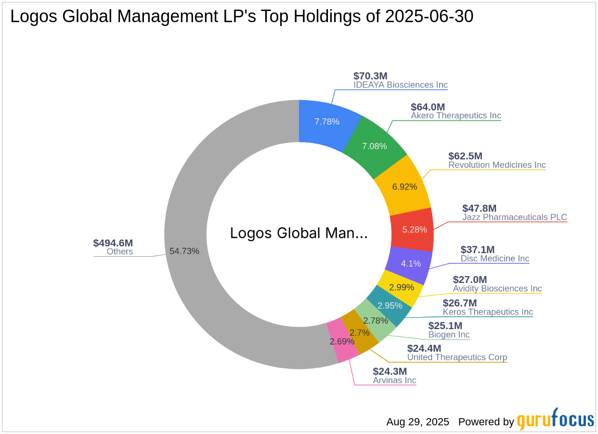Image resolution: width=598 pixels, height=434 pixels.
Task: Click the GuruFocus logo
Action: click(x=555, y=421)
